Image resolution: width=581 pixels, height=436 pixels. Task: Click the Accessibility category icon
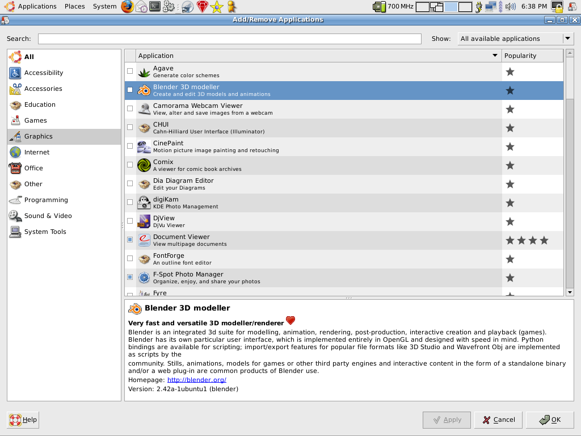(15, 73)
